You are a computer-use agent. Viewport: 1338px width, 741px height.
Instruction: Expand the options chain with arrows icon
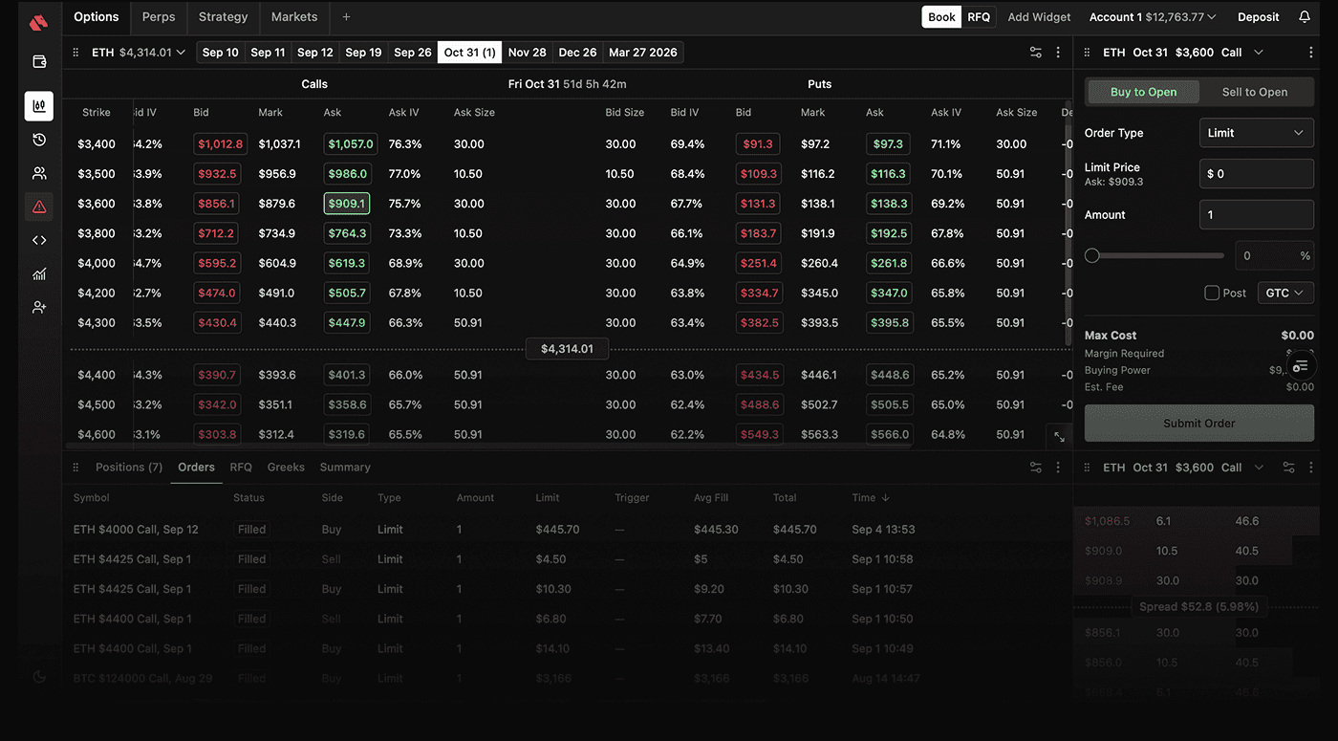(x=1059, y=436)
